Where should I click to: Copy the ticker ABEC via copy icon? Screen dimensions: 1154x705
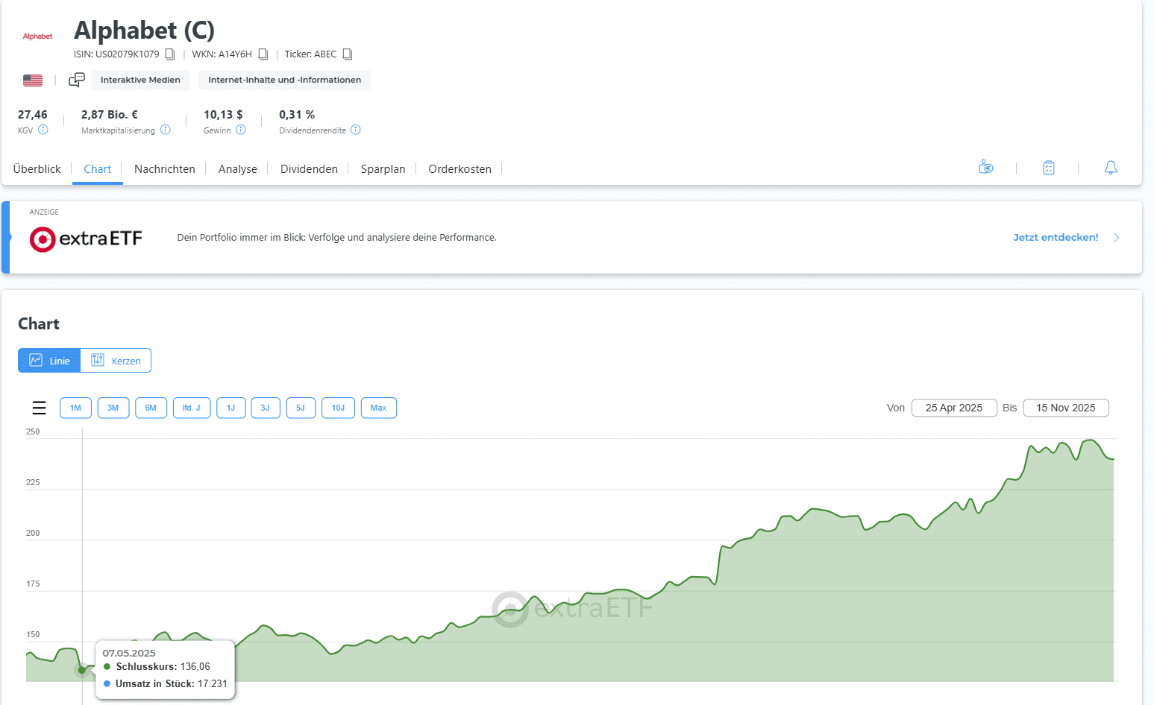[348, 54]
